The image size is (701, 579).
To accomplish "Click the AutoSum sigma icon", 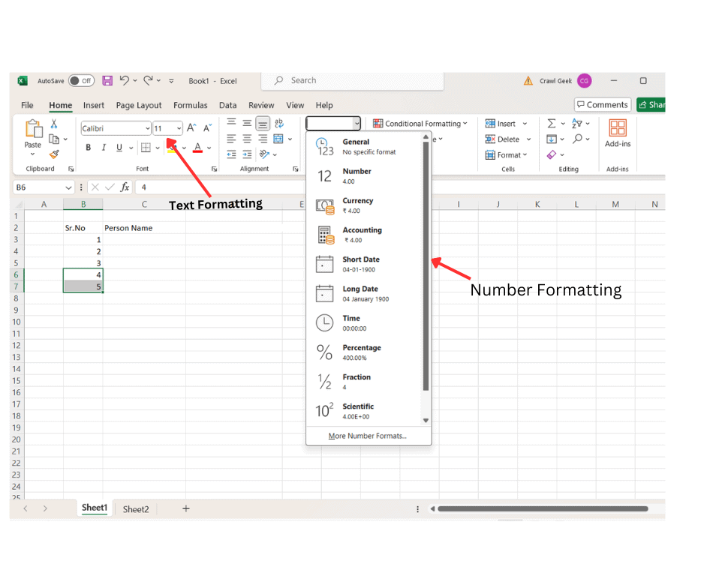I will tap(552, 124).
